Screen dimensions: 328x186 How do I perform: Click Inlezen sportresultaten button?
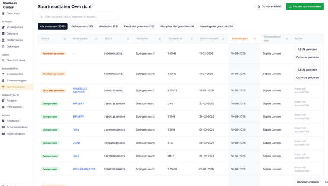tap(305, 7)
